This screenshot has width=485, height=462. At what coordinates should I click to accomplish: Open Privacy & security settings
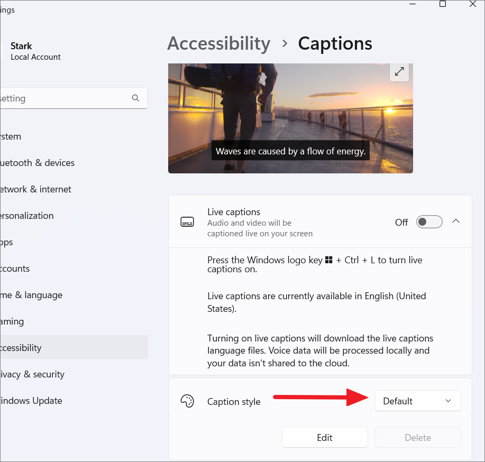pos(73,374)
